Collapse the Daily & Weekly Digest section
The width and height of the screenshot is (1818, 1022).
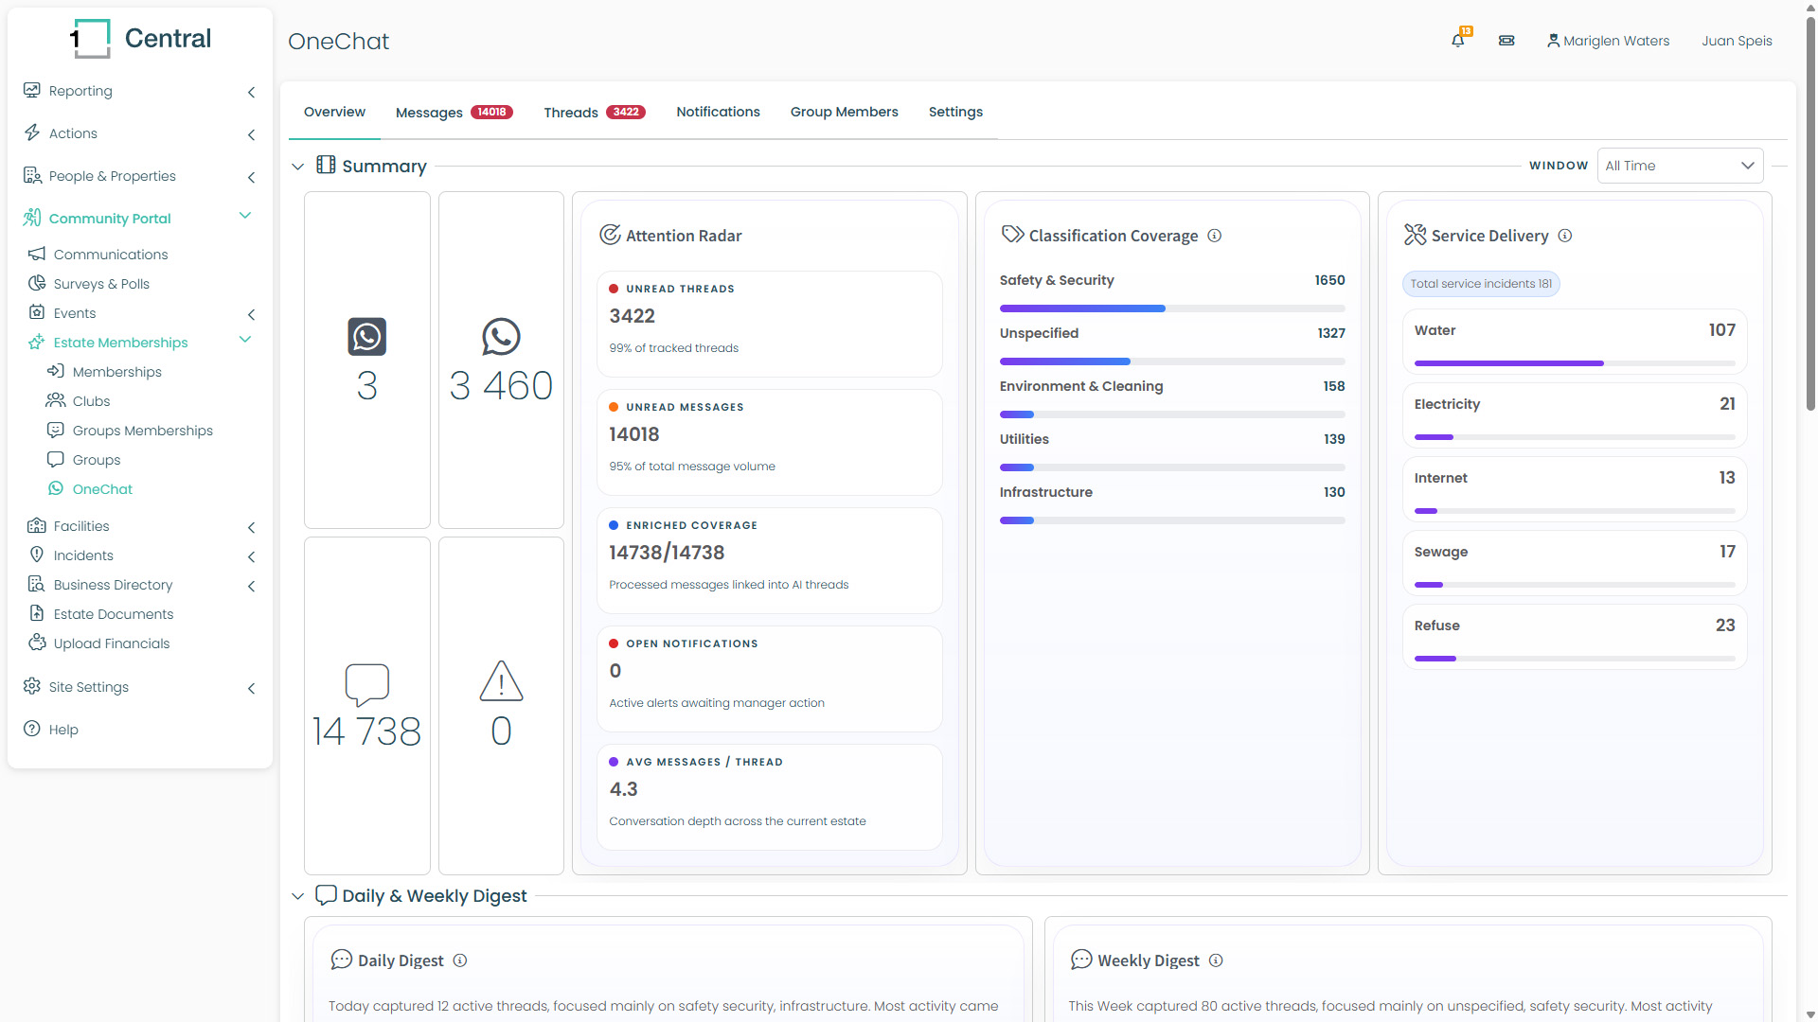click(x=298, y=896)
